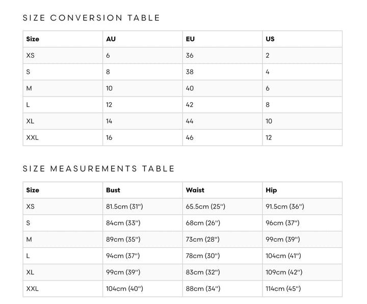
Task: Click the EU column header
Action: (191, 39)
